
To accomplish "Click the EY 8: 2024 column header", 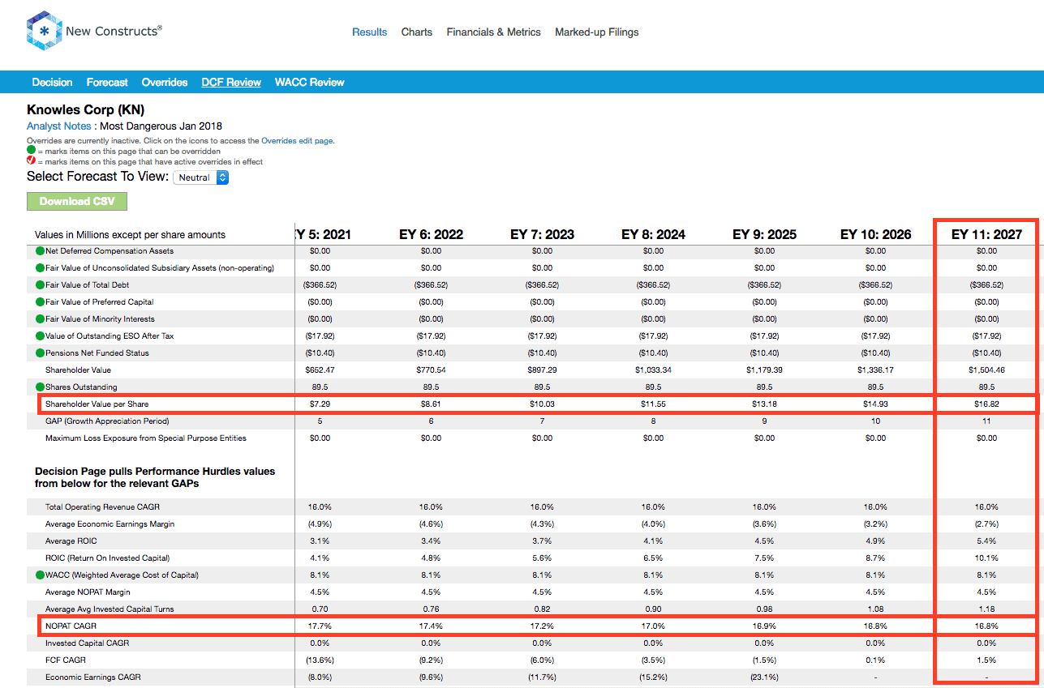I will coord(653,235).
